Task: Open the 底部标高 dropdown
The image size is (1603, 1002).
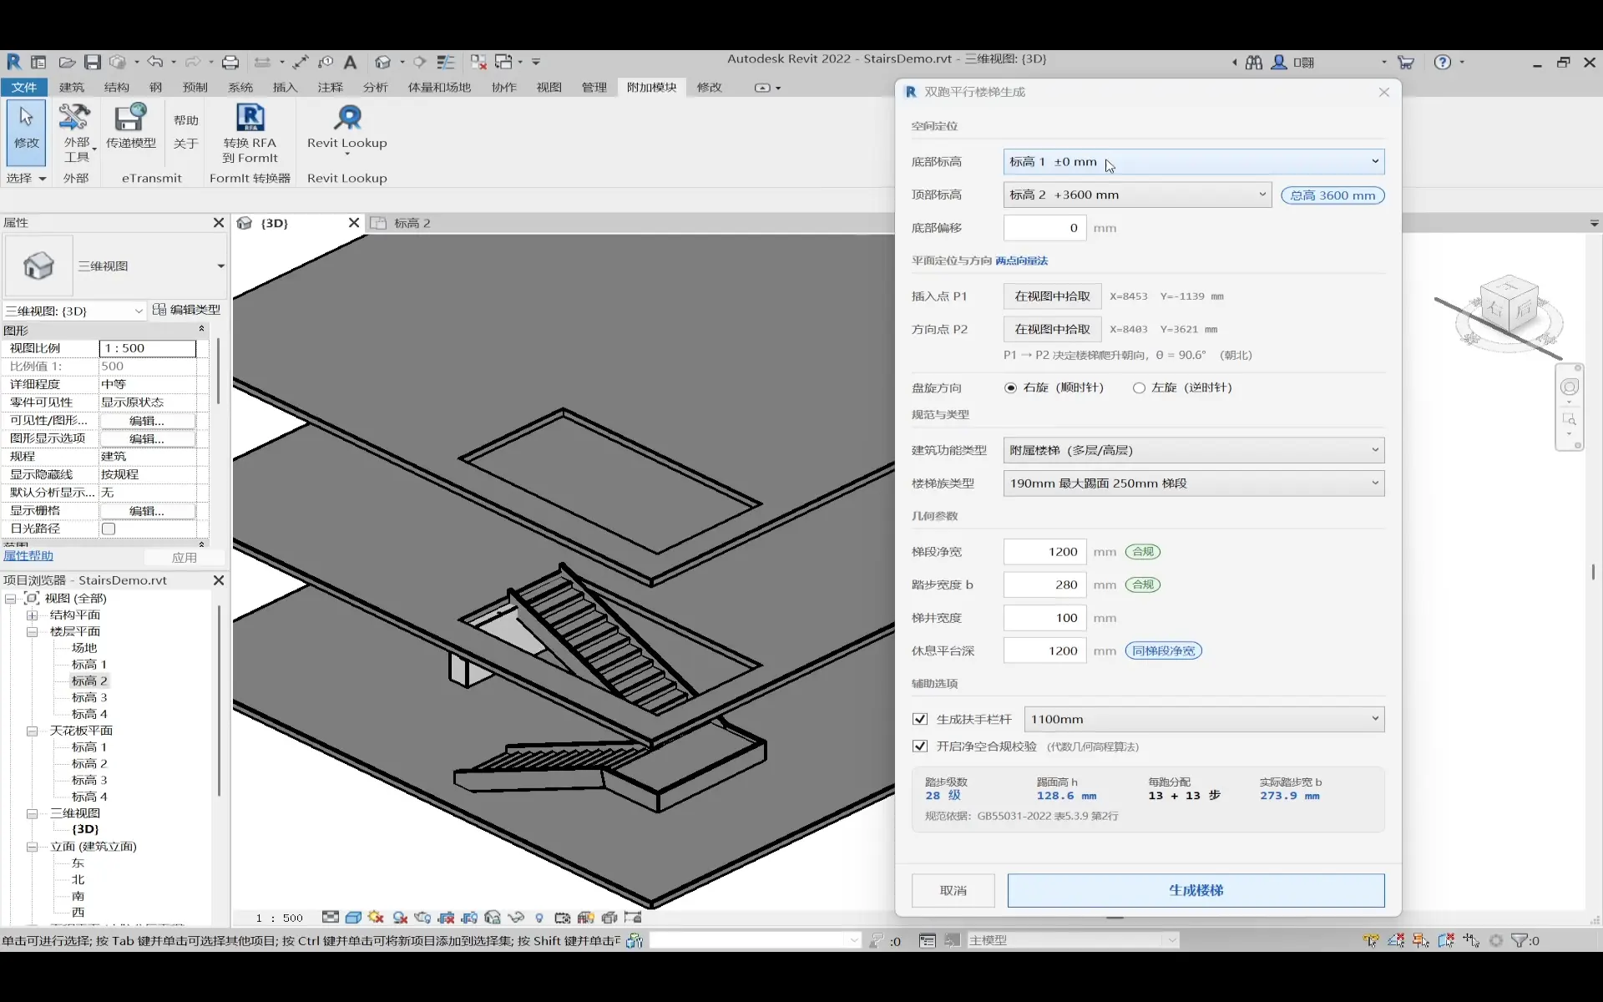Action: point(1193,161)
